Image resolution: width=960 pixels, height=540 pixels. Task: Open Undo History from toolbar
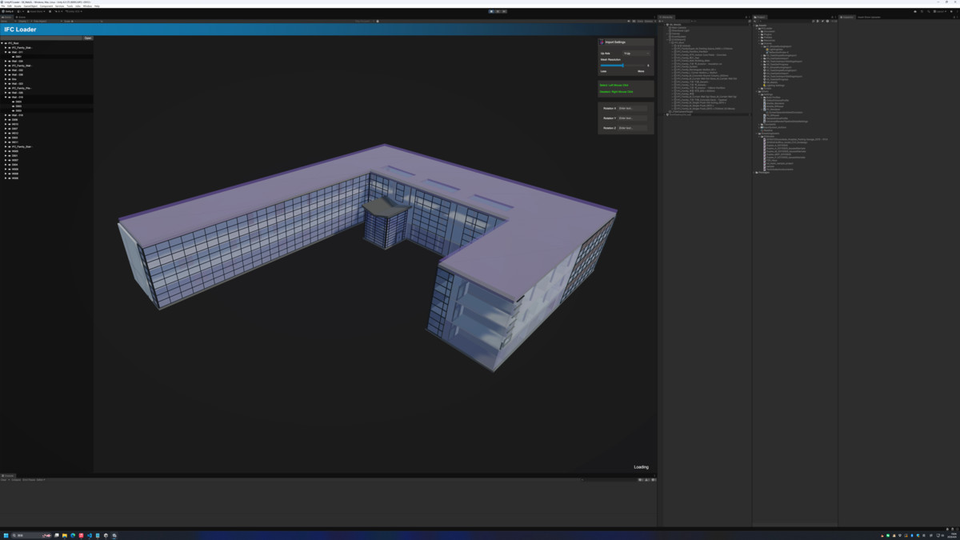[x=922, y=11]
